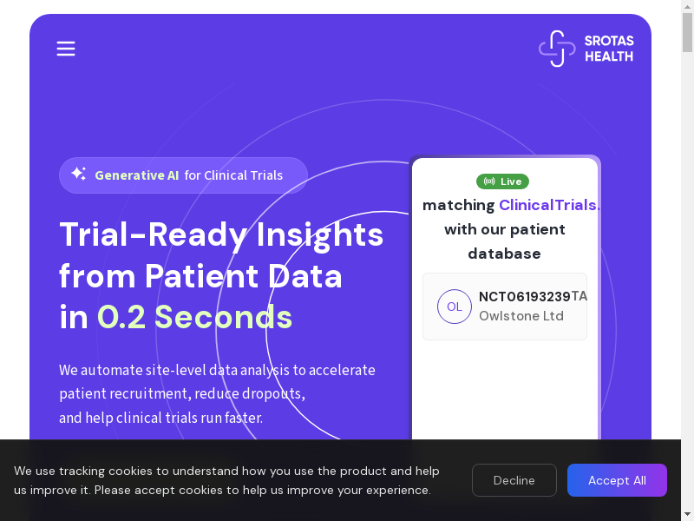The height and width of the screenshot is (521, 694).
Task: Open the purple ClinicalTrials link text
Action: [549, 205]
